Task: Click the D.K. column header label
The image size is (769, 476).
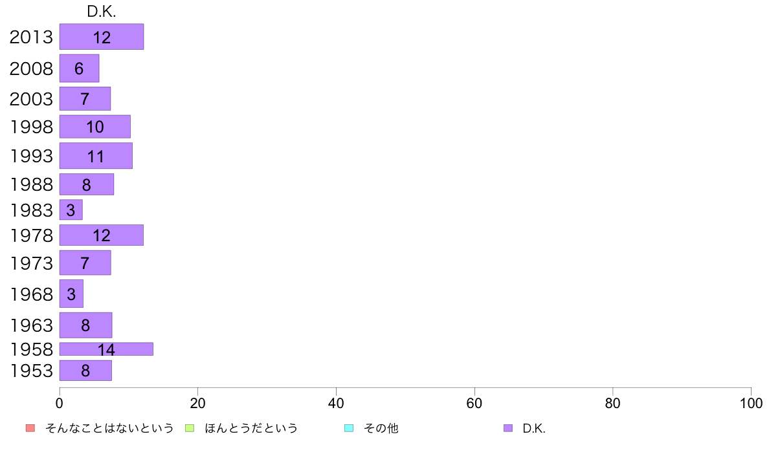Action: coord(102,12)
